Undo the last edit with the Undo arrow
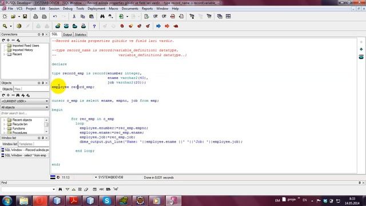 (x=55, y=17)
